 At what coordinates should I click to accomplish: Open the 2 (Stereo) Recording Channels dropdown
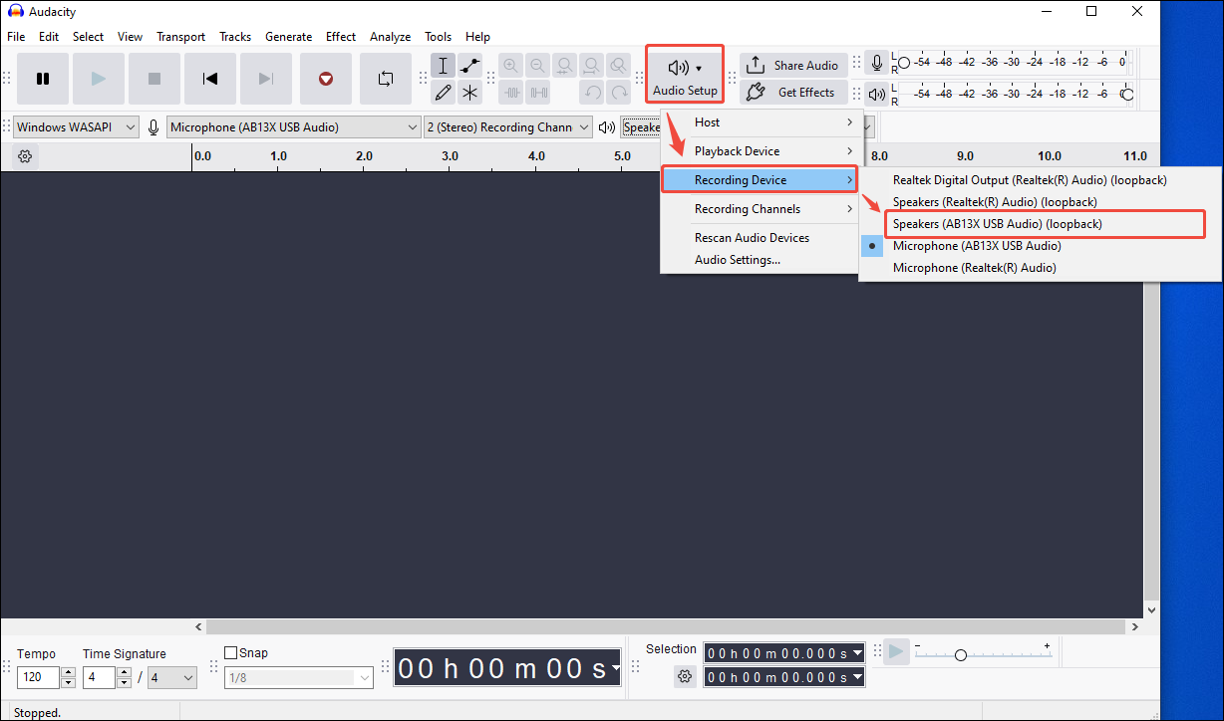507,127
